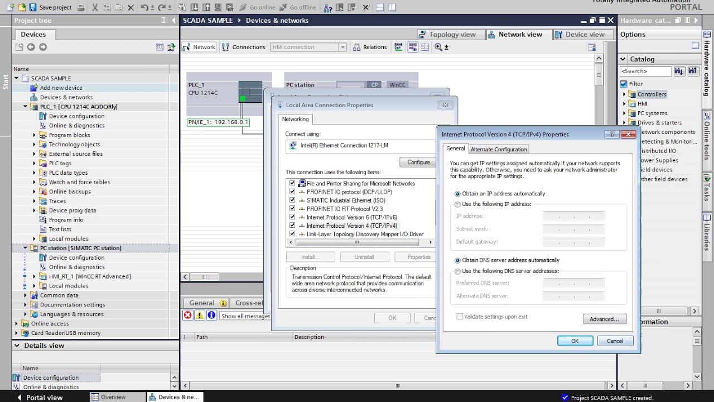This screenshot has height=402, width=714.
Task: Open the HMI connection dropdown
Action: pos(342,47)
